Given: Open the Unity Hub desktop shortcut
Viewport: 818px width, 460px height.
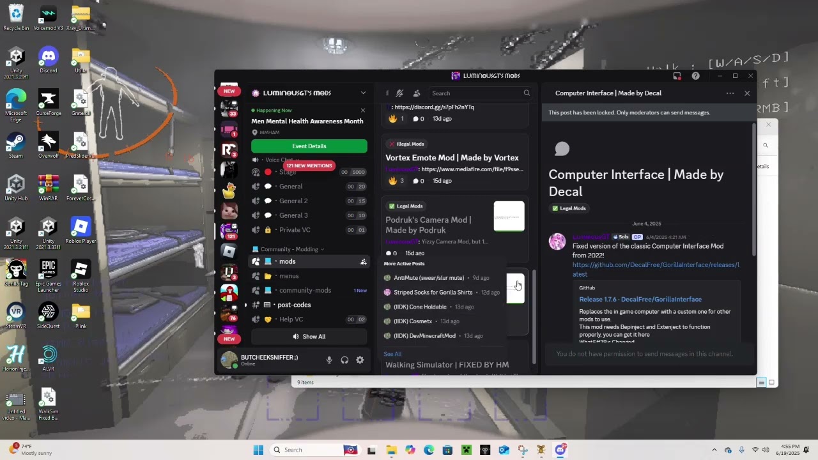Looking at the screenshot, I should tap(16, 187).
